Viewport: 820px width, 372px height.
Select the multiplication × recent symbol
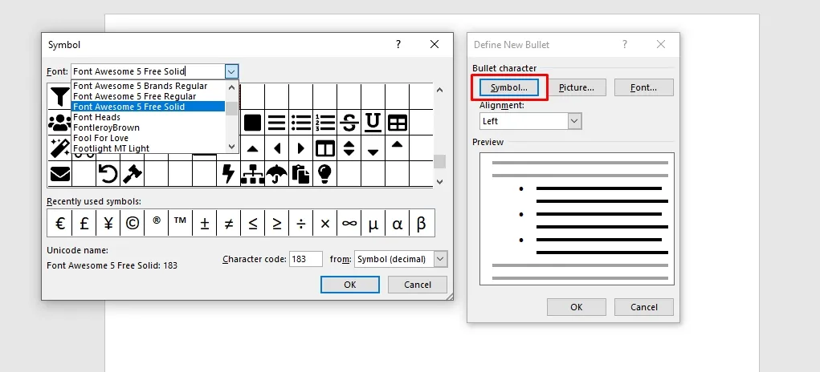(x=324, y=224)
